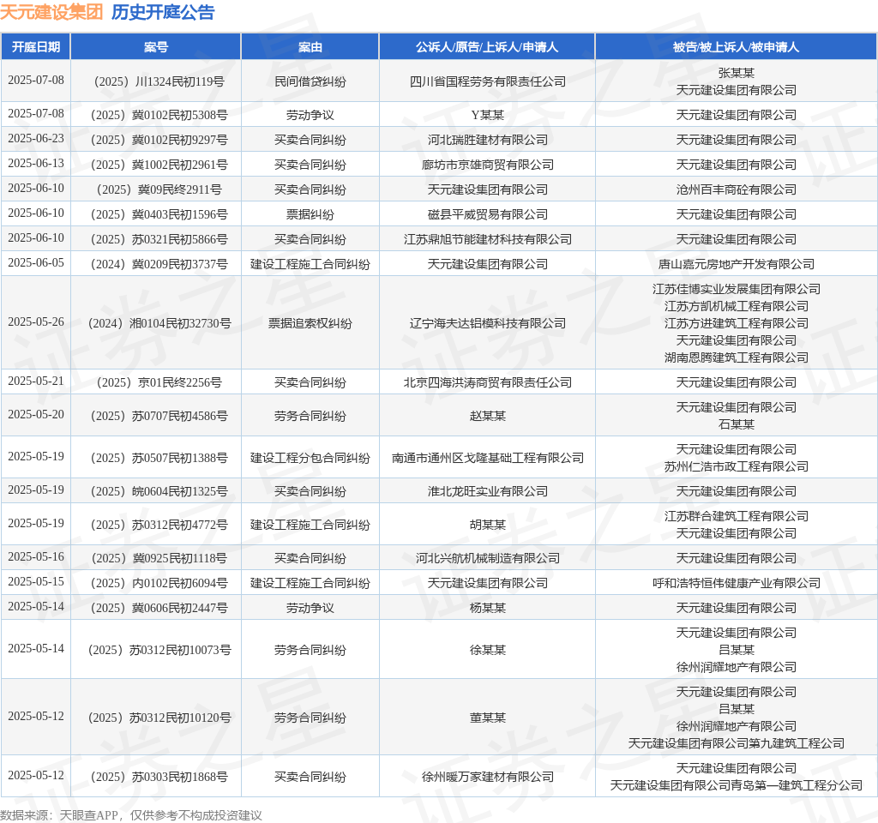Select plaintiff 江苏鼎旭节能建材科技有限公司
878x823 pixels.
tap(487, 239)
